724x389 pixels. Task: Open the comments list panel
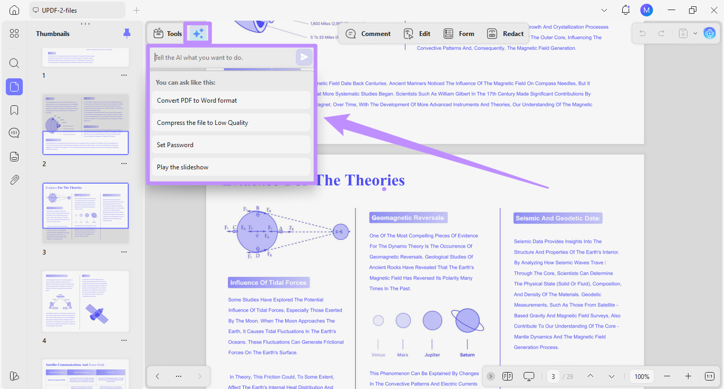[14, 133]
